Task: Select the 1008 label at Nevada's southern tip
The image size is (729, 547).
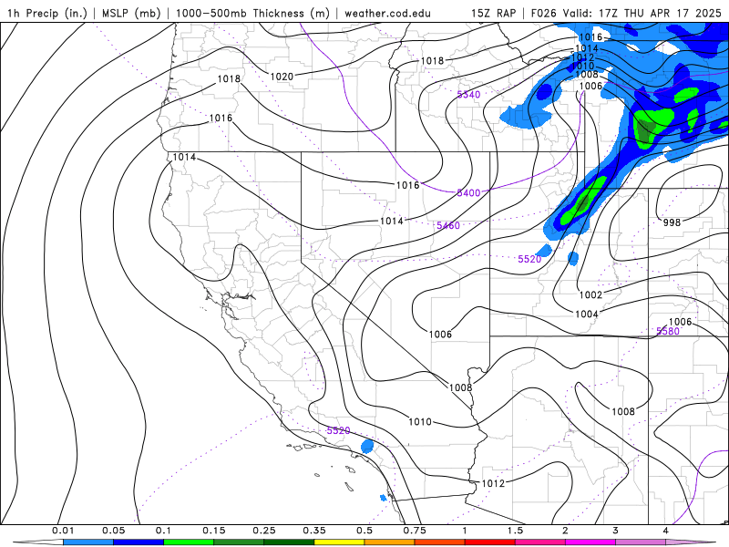Action: [x=461, y=387]
